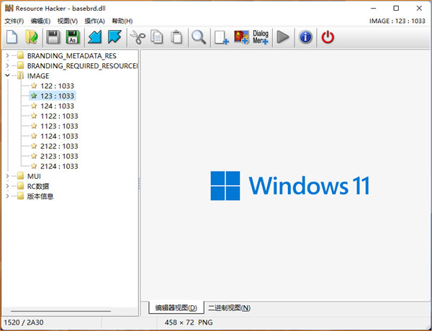Open the 文件(F) menu
The height and width of the screenshot is (331, 432).
coord(14,21)
